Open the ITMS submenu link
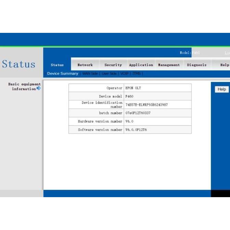Screen dimensions: 230x230 [137, 74]
